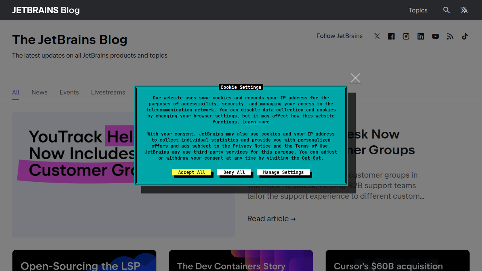This screenshot has height=271, width=482.
Task: Open the JetBrains Facebook page
Action: [391, 37]
